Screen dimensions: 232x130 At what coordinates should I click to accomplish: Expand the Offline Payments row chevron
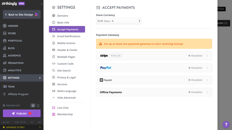207,92
